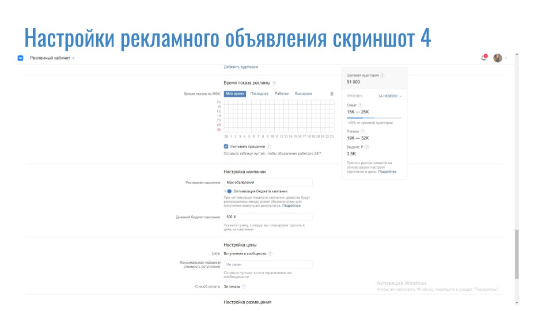The height and width of the screenshot is (311, 553).
Task: Toggle Оптимизация бюджета кампании switch
Action: (x=228, y=191)
